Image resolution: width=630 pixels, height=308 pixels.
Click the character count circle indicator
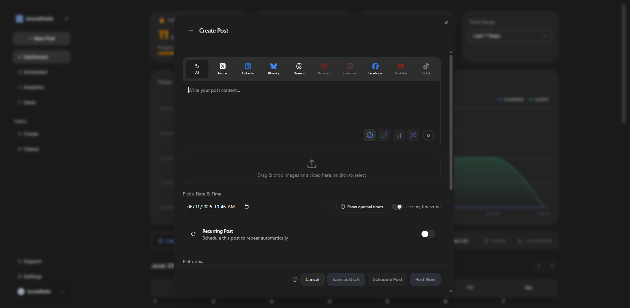coord(428,135)
